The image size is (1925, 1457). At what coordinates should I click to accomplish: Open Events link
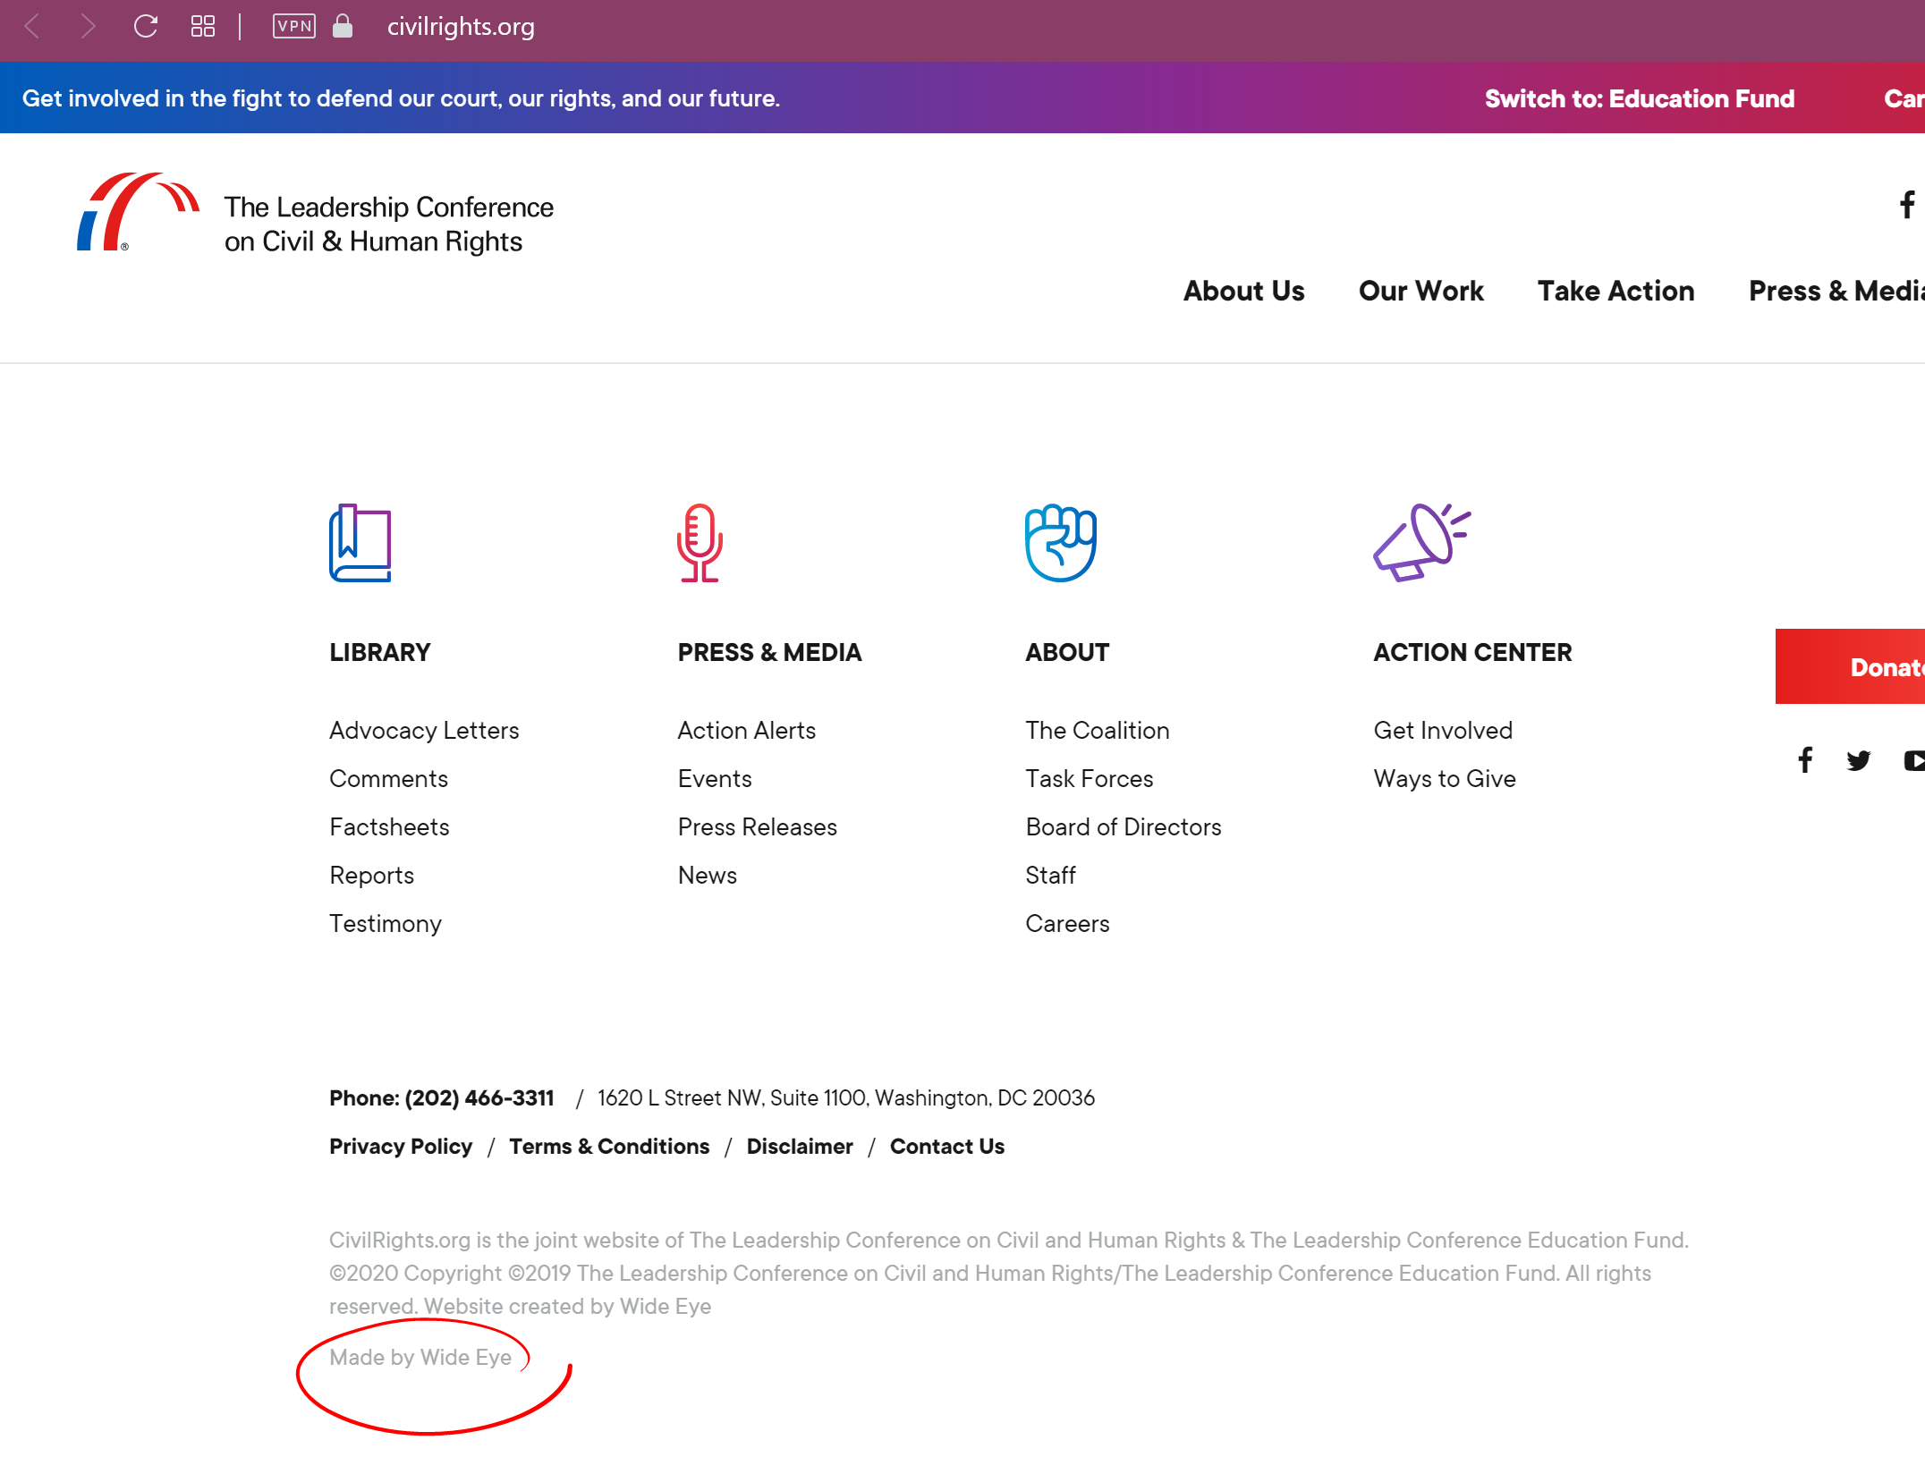coord(715,778)
